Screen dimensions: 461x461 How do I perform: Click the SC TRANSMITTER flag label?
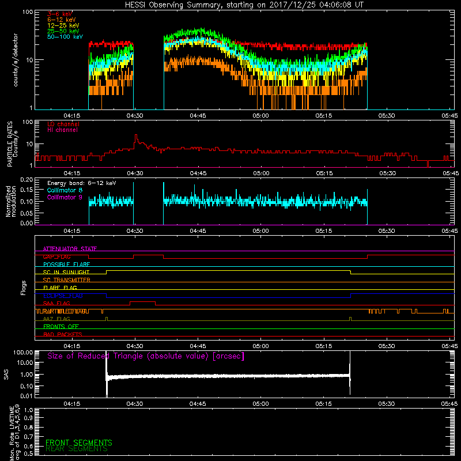coord(66,279)
